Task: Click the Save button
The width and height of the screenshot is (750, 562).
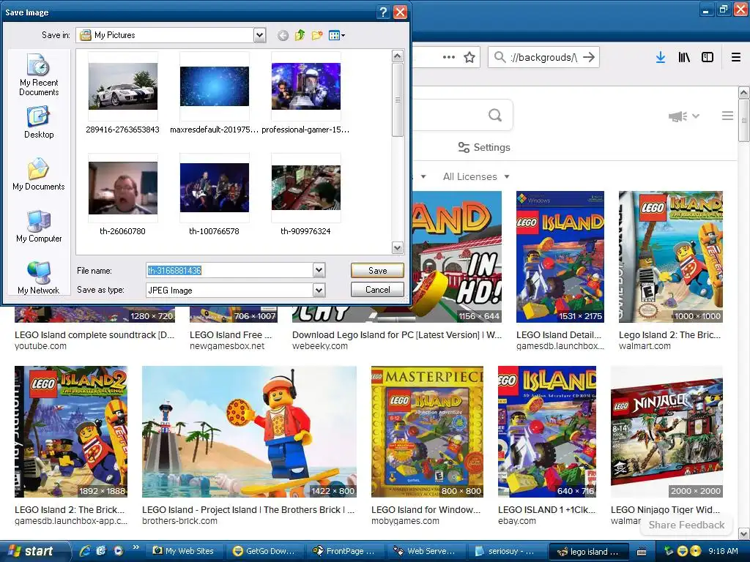Action: tap(377, 271)
